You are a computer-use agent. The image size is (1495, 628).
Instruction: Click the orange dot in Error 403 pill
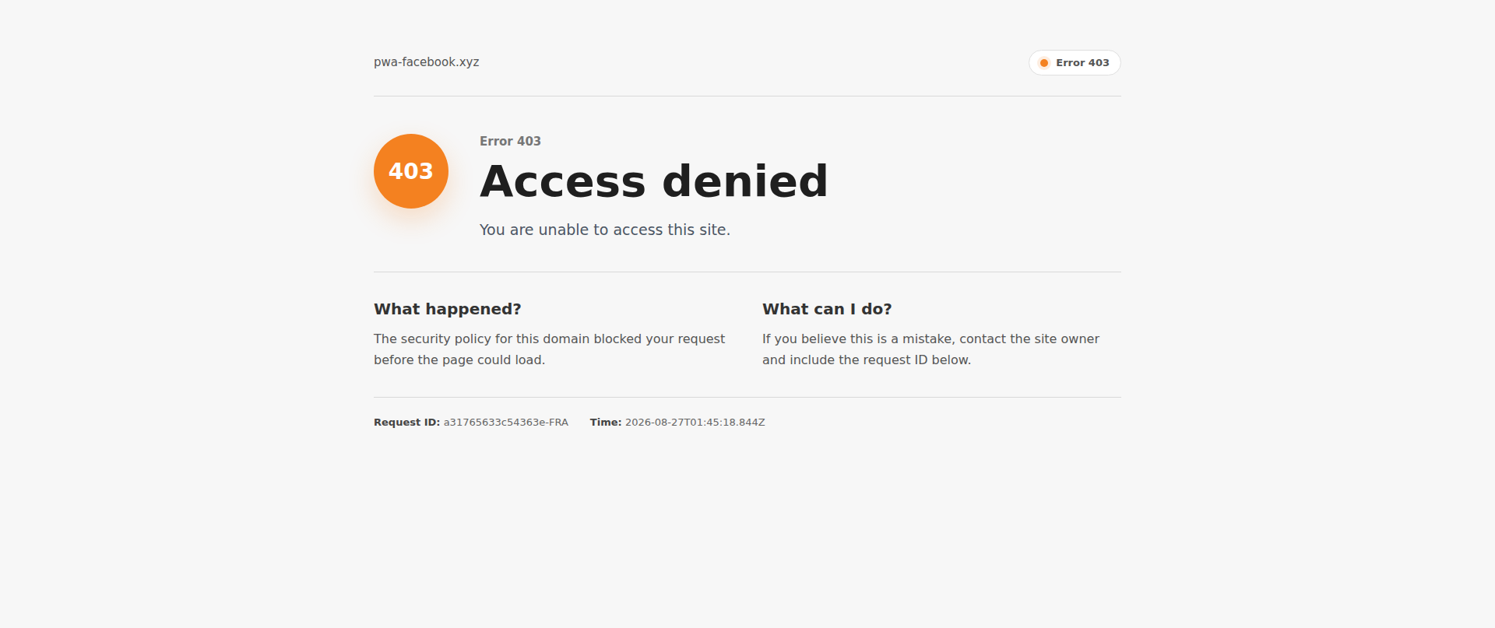(1044, 63)
